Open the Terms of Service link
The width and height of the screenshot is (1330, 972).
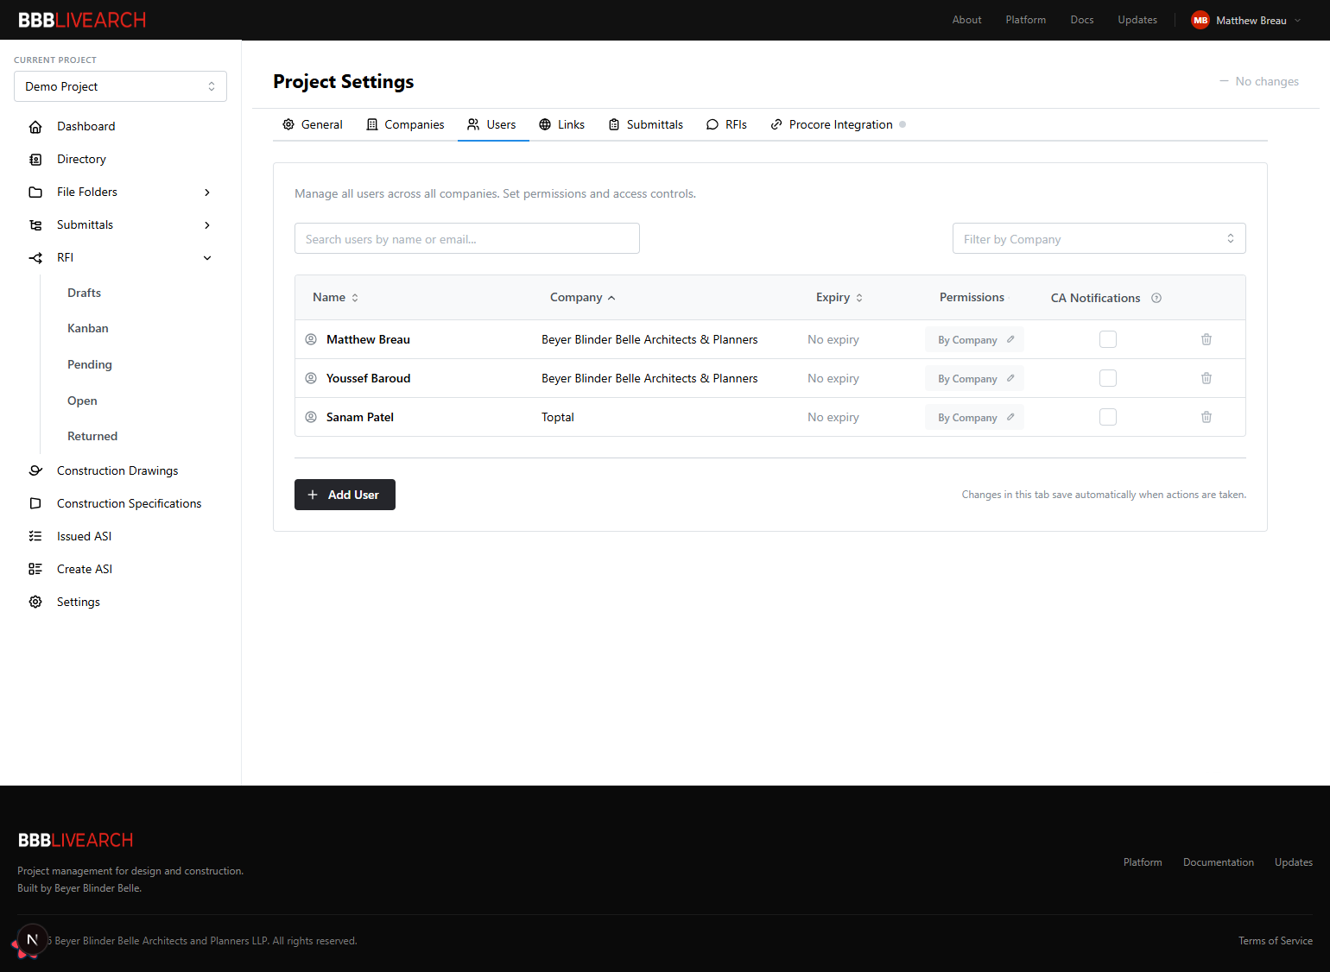[x=1276, y=941]
